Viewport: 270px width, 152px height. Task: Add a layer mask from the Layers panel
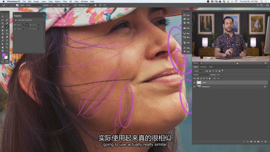pyautogui.click(x=251, y=141)
